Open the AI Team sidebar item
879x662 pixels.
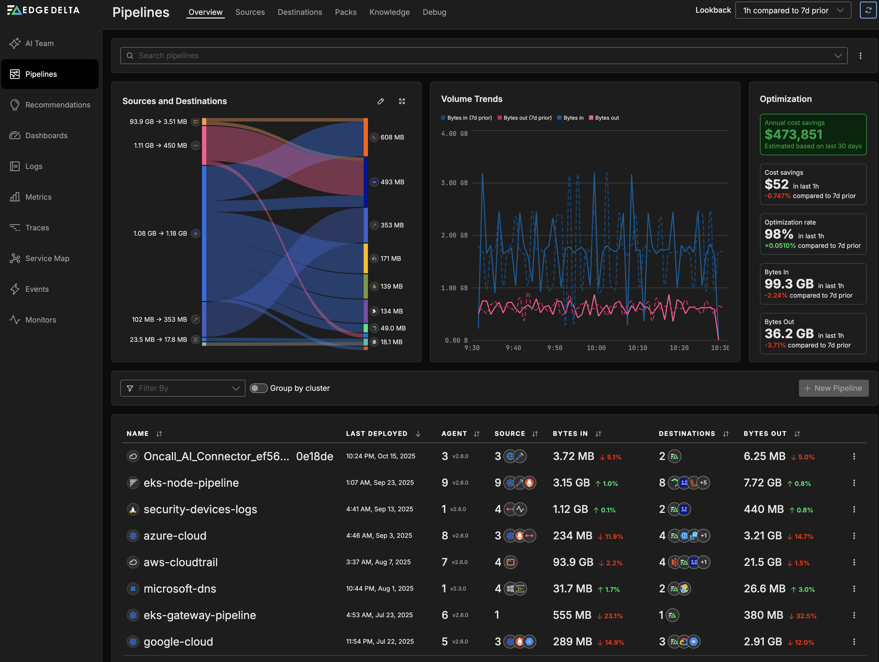[39, 43]
